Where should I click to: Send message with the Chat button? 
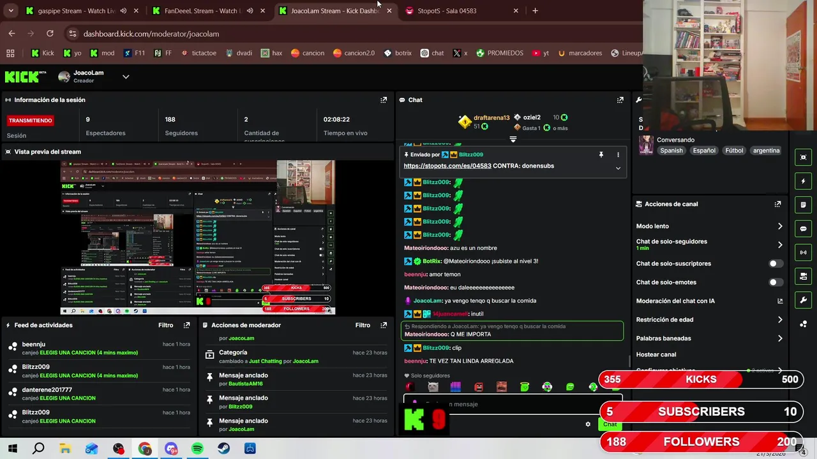tap(610, 424)
